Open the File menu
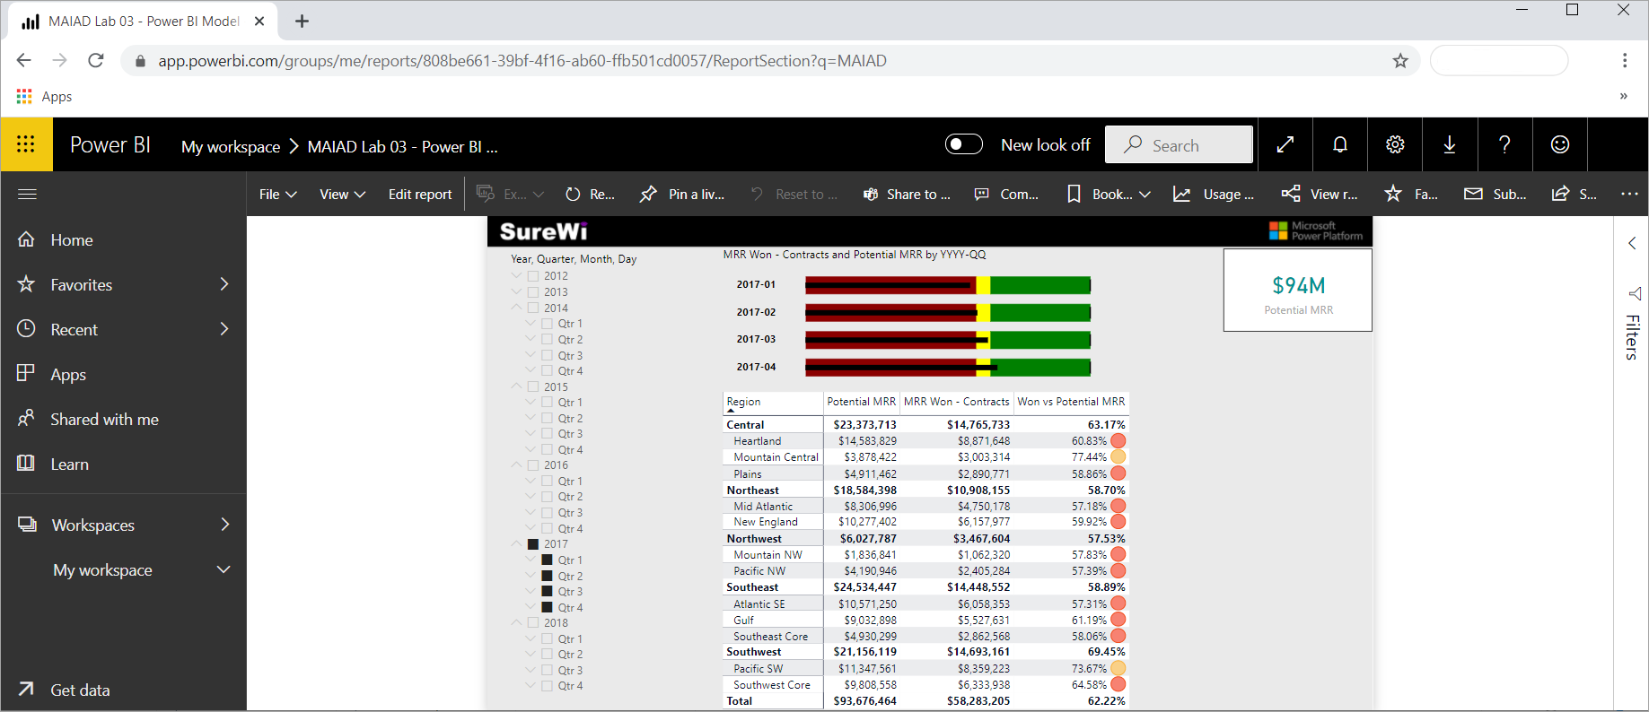The height and width of the screenshot is (712, 1649). click(x=277, y=194)
